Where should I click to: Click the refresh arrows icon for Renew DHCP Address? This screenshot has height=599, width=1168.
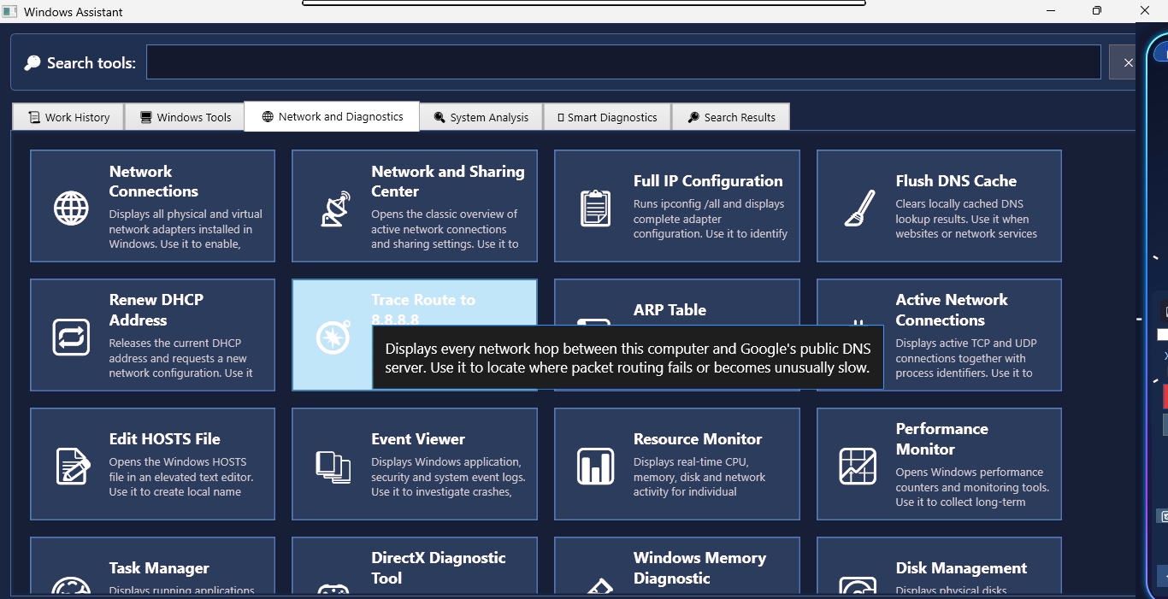point(71,337)
